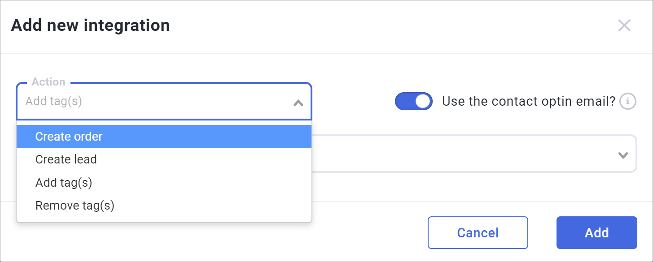This screenshot has width=653, height=262.
Task: Choose the 'Create lead' action option
Action: 66,159
